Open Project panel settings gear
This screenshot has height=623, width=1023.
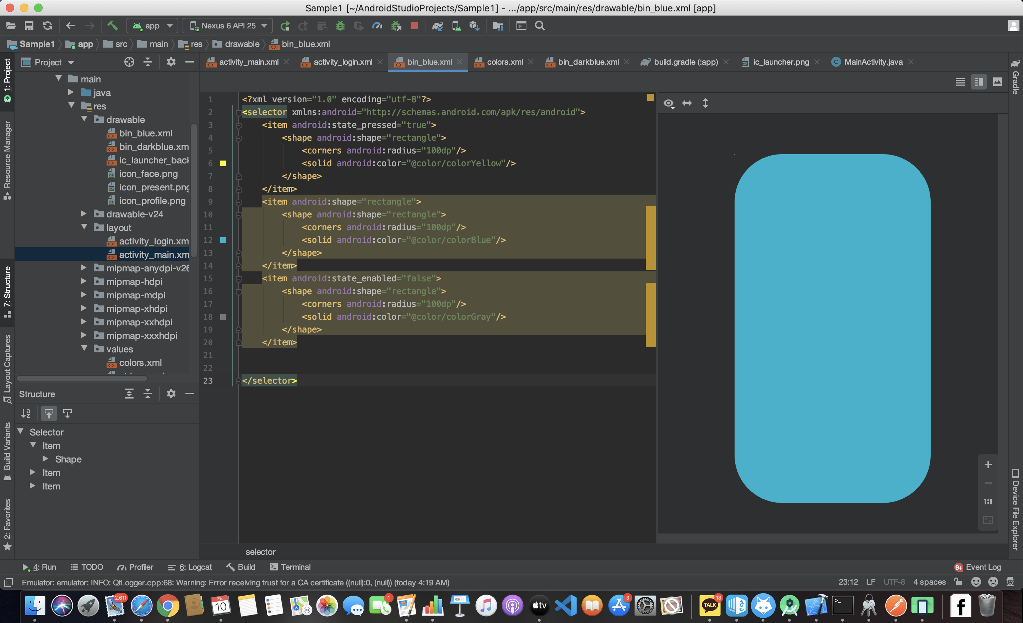coord(171,62)
